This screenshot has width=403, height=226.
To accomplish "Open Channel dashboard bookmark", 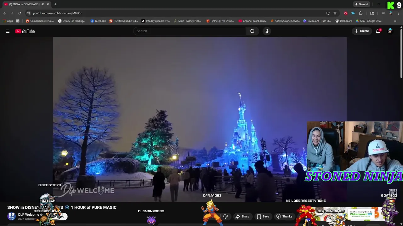I will [253, 21].
